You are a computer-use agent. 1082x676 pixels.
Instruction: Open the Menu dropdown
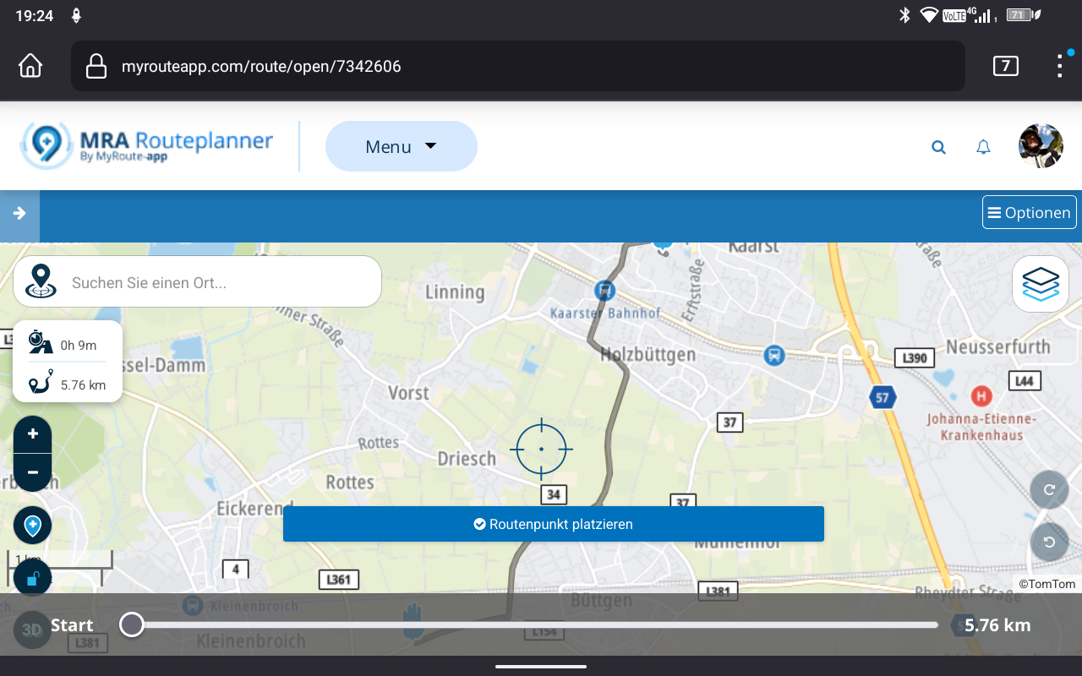pos(402,146)
